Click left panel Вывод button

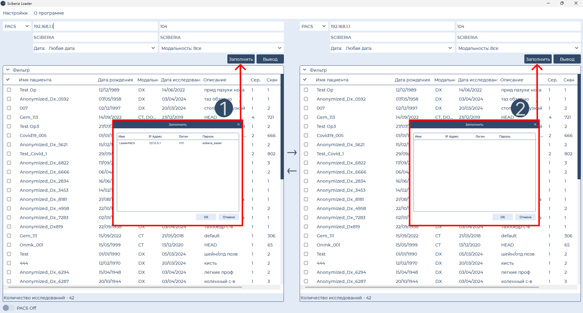coord(270,59)
